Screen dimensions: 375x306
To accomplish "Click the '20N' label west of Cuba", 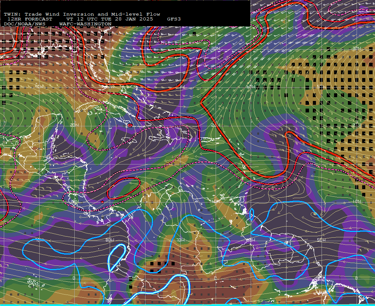I will click(74, 125).
